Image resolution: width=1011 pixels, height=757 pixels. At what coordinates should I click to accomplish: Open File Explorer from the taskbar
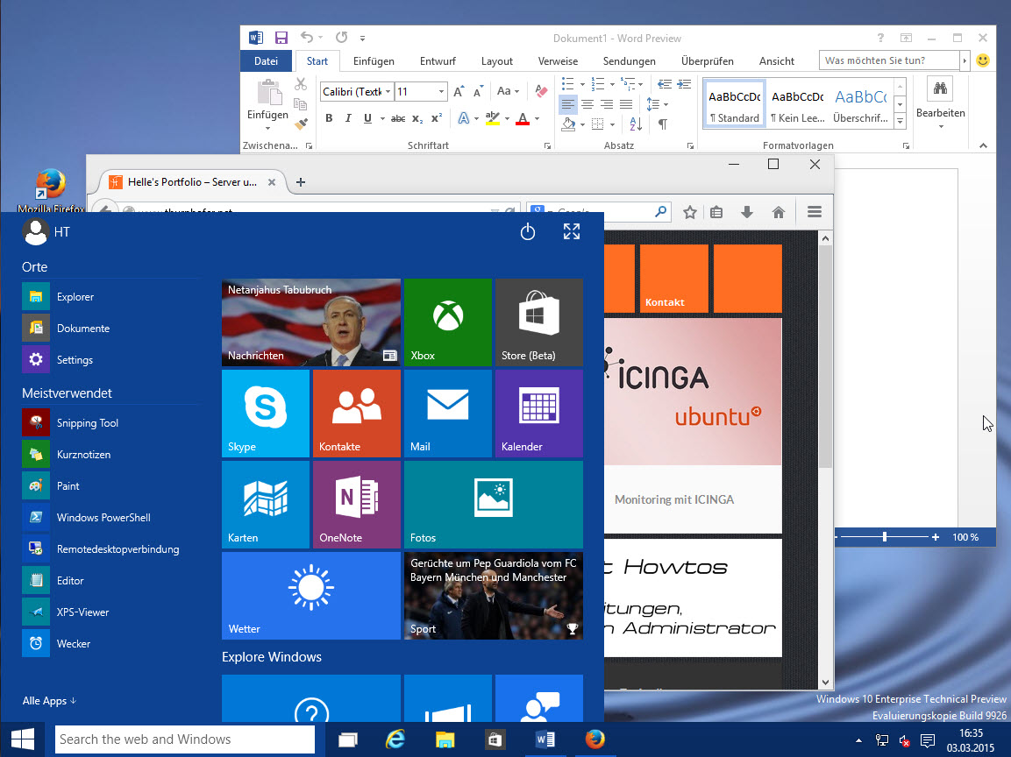[445, 739]
